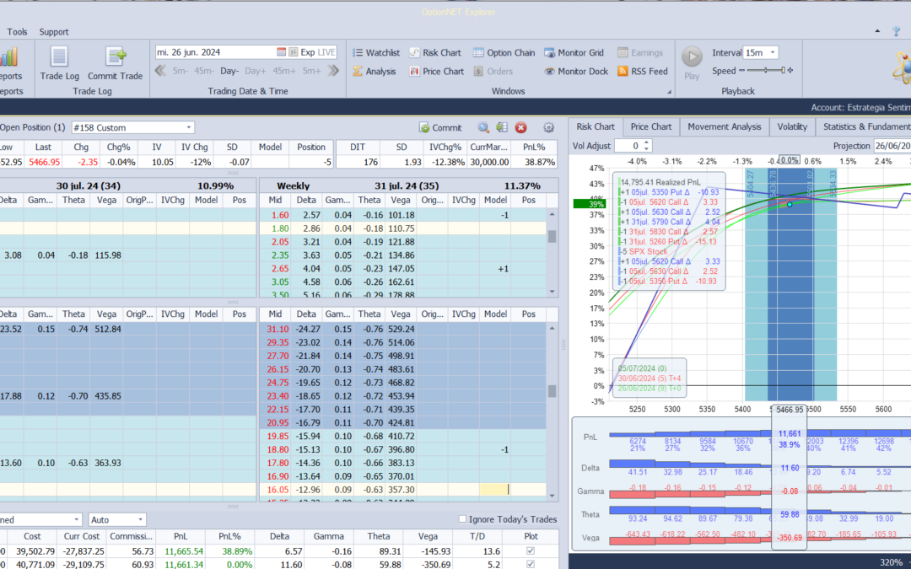The width and height of the screenshot is (911, 569).
Task: Open the RSS Feed window
Action: 642,72
